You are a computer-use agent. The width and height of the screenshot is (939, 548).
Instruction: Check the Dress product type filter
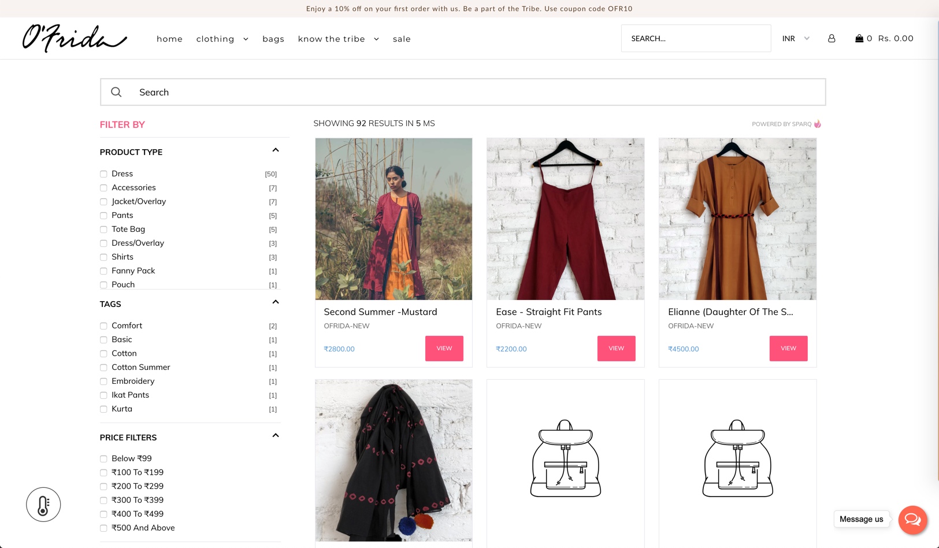click(x=103, y=173)
